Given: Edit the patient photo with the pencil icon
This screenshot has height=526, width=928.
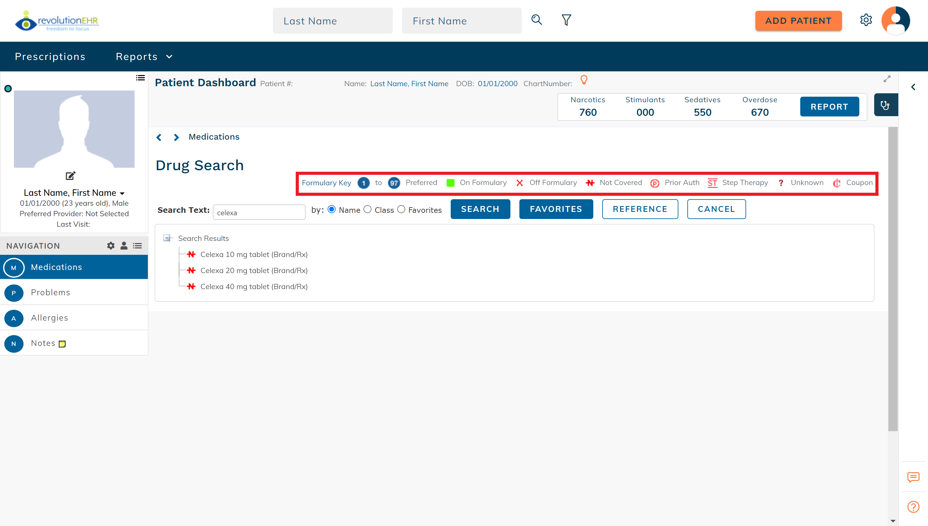Looking at the screenshot, I should pyautogui.click(x=70, y=176).
